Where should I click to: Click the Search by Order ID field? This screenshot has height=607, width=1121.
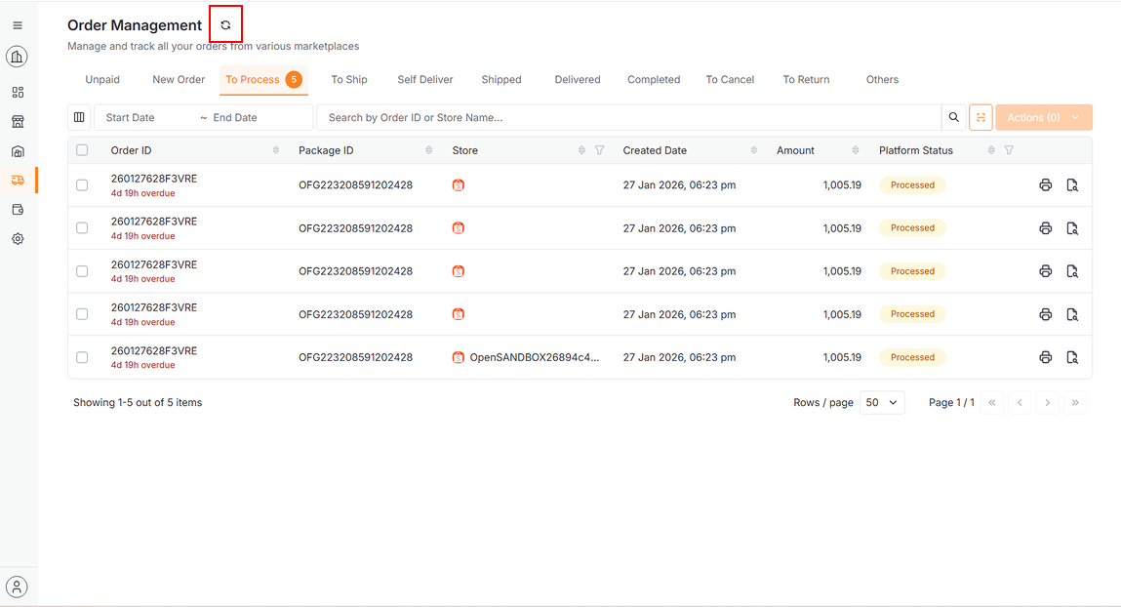[628, 118]
